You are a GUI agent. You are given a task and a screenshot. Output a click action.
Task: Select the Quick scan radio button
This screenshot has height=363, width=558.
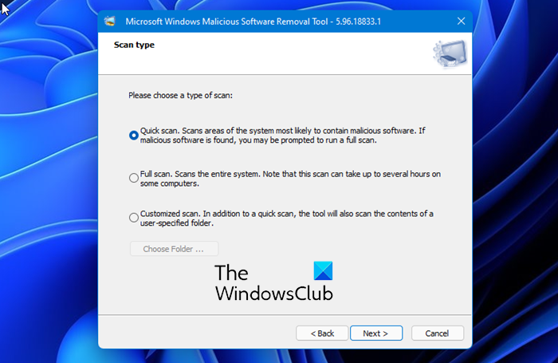pos(134,136)
